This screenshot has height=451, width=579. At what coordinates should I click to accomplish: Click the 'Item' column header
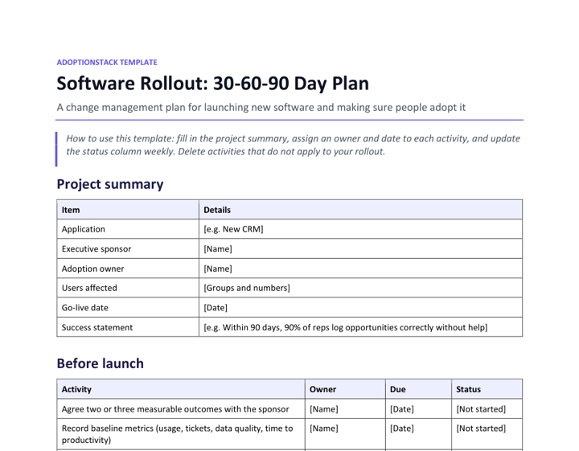tap(128, 210)
